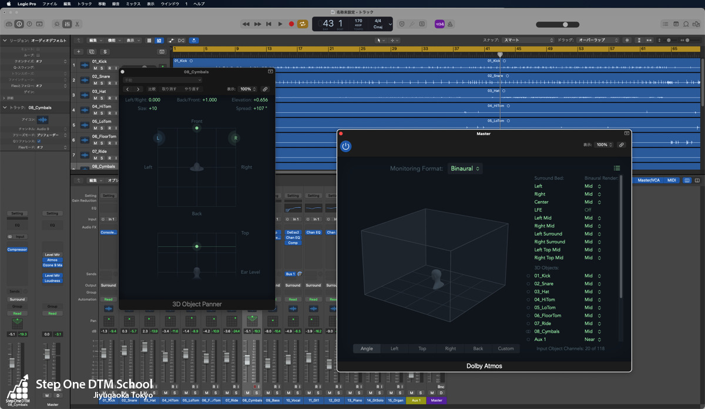Mute the 05_LoTom track

(95, 128)
